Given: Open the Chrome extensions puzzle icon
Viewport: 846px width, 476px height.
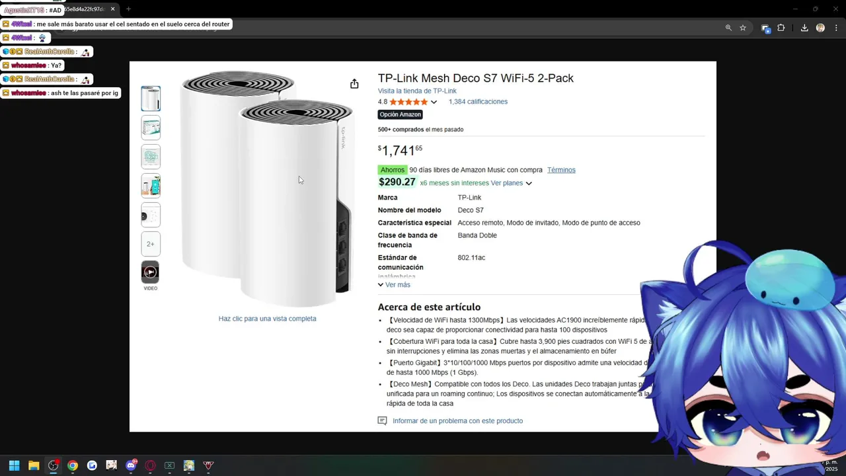Looking at the screenshot, I should [x=781, y=28].
